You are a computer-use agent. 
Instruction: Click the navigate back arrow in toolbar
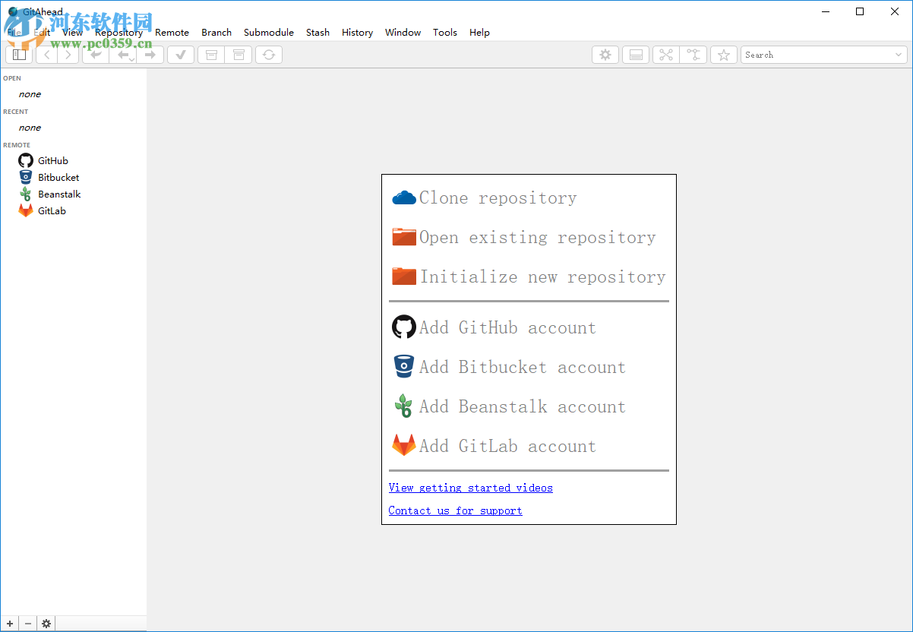tap(46, 55)
